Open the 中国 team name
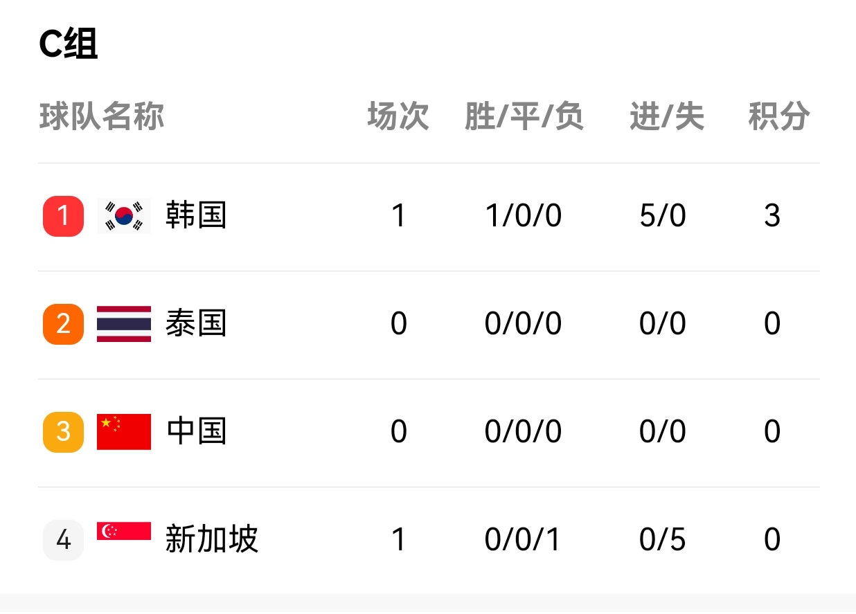 tap(196, 432)
